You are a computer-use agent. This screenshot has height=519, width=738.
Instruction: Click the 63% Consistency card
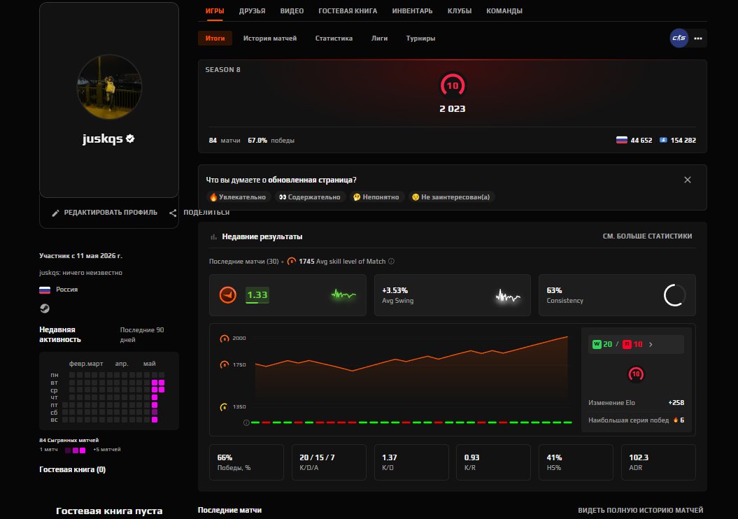click(x=617, y=295)
